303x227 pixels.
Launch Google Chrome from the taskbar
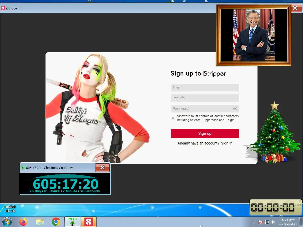click(56, 222)
